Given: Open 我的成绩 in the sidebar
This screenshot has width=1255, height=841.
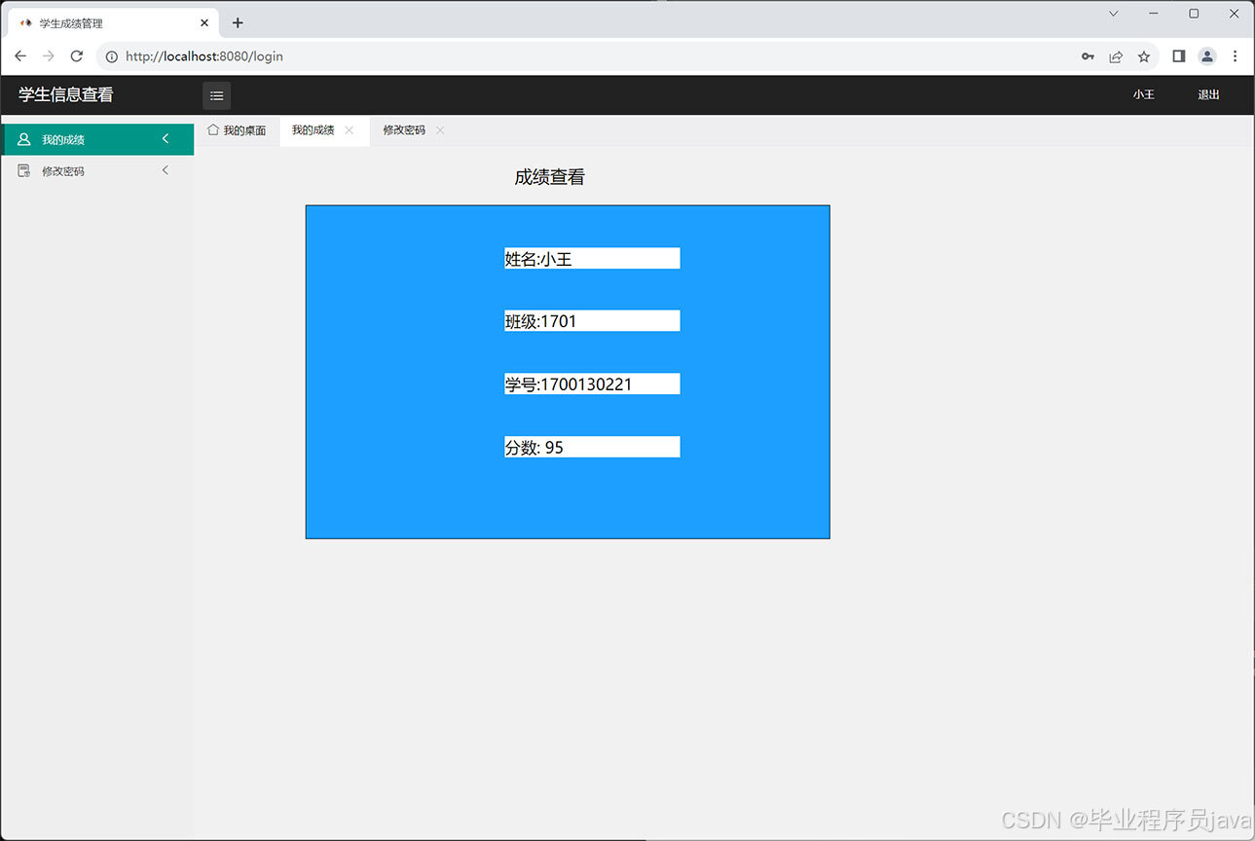Looking at the screenshot, I should click(98, 139).
